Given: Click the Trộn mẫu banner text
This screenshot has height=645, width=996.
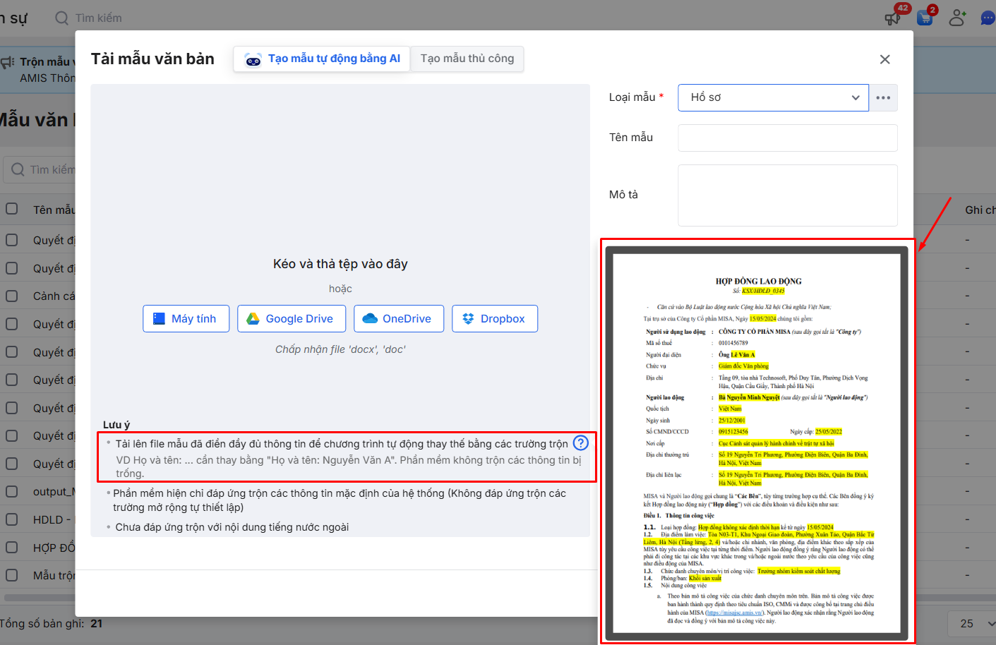Looking at the screenshot, I should click(x=47, y=62).
